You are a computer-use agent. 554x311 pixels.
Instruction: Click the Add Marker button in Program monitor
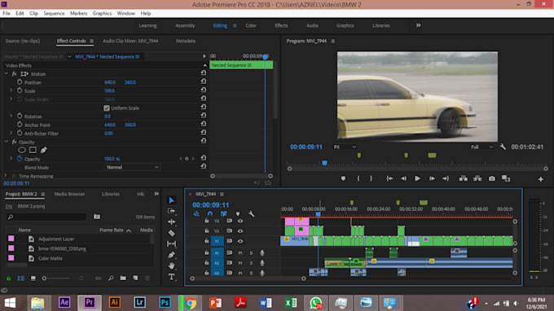click(x=343, y=178)
